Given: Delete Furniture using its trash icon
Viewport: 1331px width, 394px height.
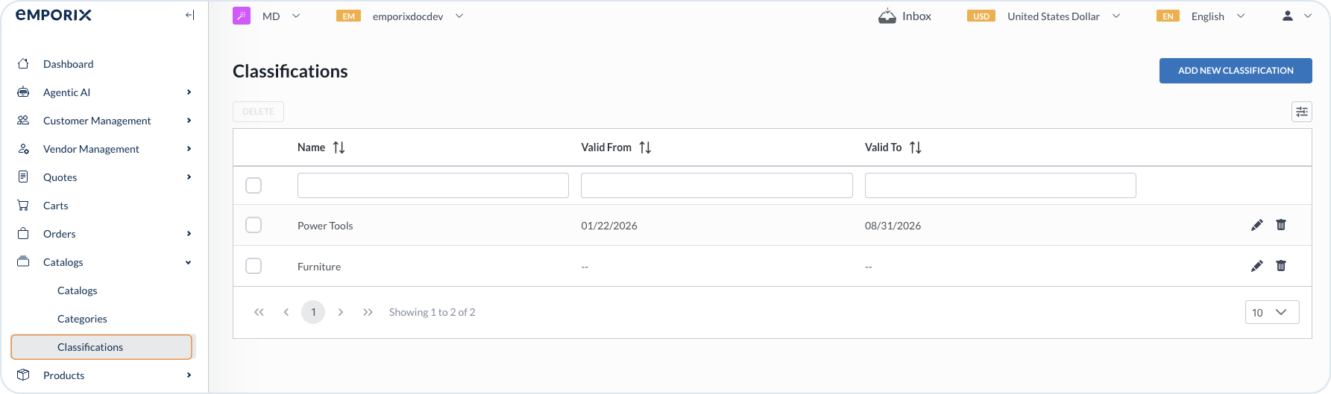Looking at the screenshot, I should 1281,266.
